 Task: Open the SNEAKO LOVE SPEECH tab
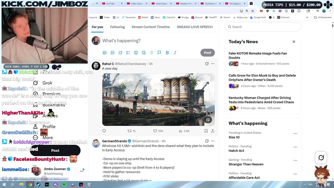(x=195, y=27)
